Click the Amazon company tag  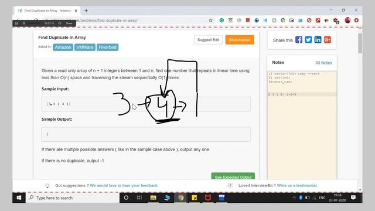(63, 47)
